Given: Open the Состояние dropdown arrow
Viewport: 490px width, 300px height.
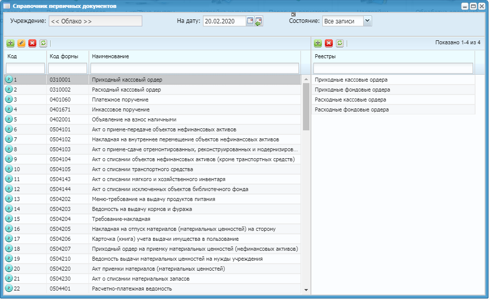Looking at the screenshot, I should pyautogui.click(x=368, y=21).
